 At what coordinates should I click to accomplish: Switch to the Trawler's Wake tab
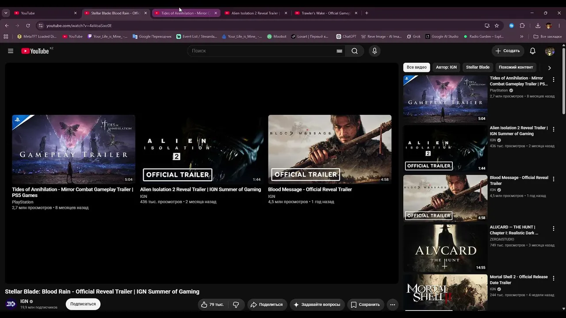[x=326, y=13]
